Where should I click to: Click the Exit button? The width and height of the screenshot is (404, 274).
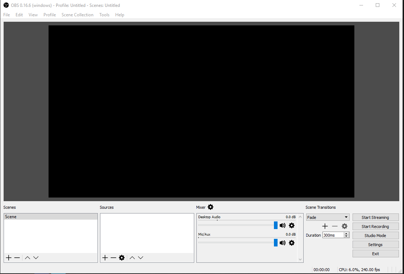[x=375, y=254]
